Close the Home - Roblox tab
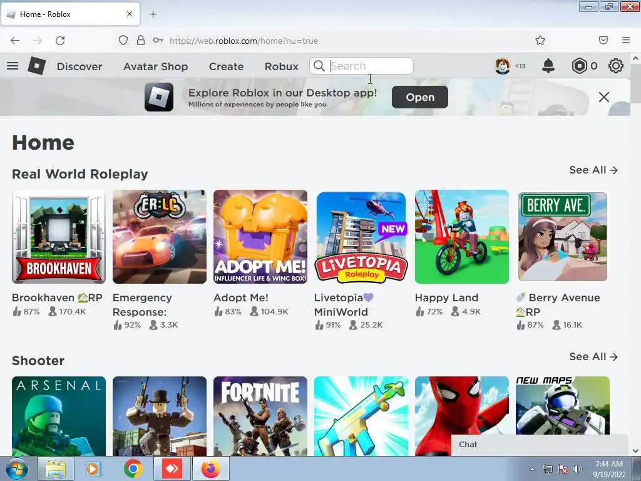641x481 pixels. click(x=129, y=14)
